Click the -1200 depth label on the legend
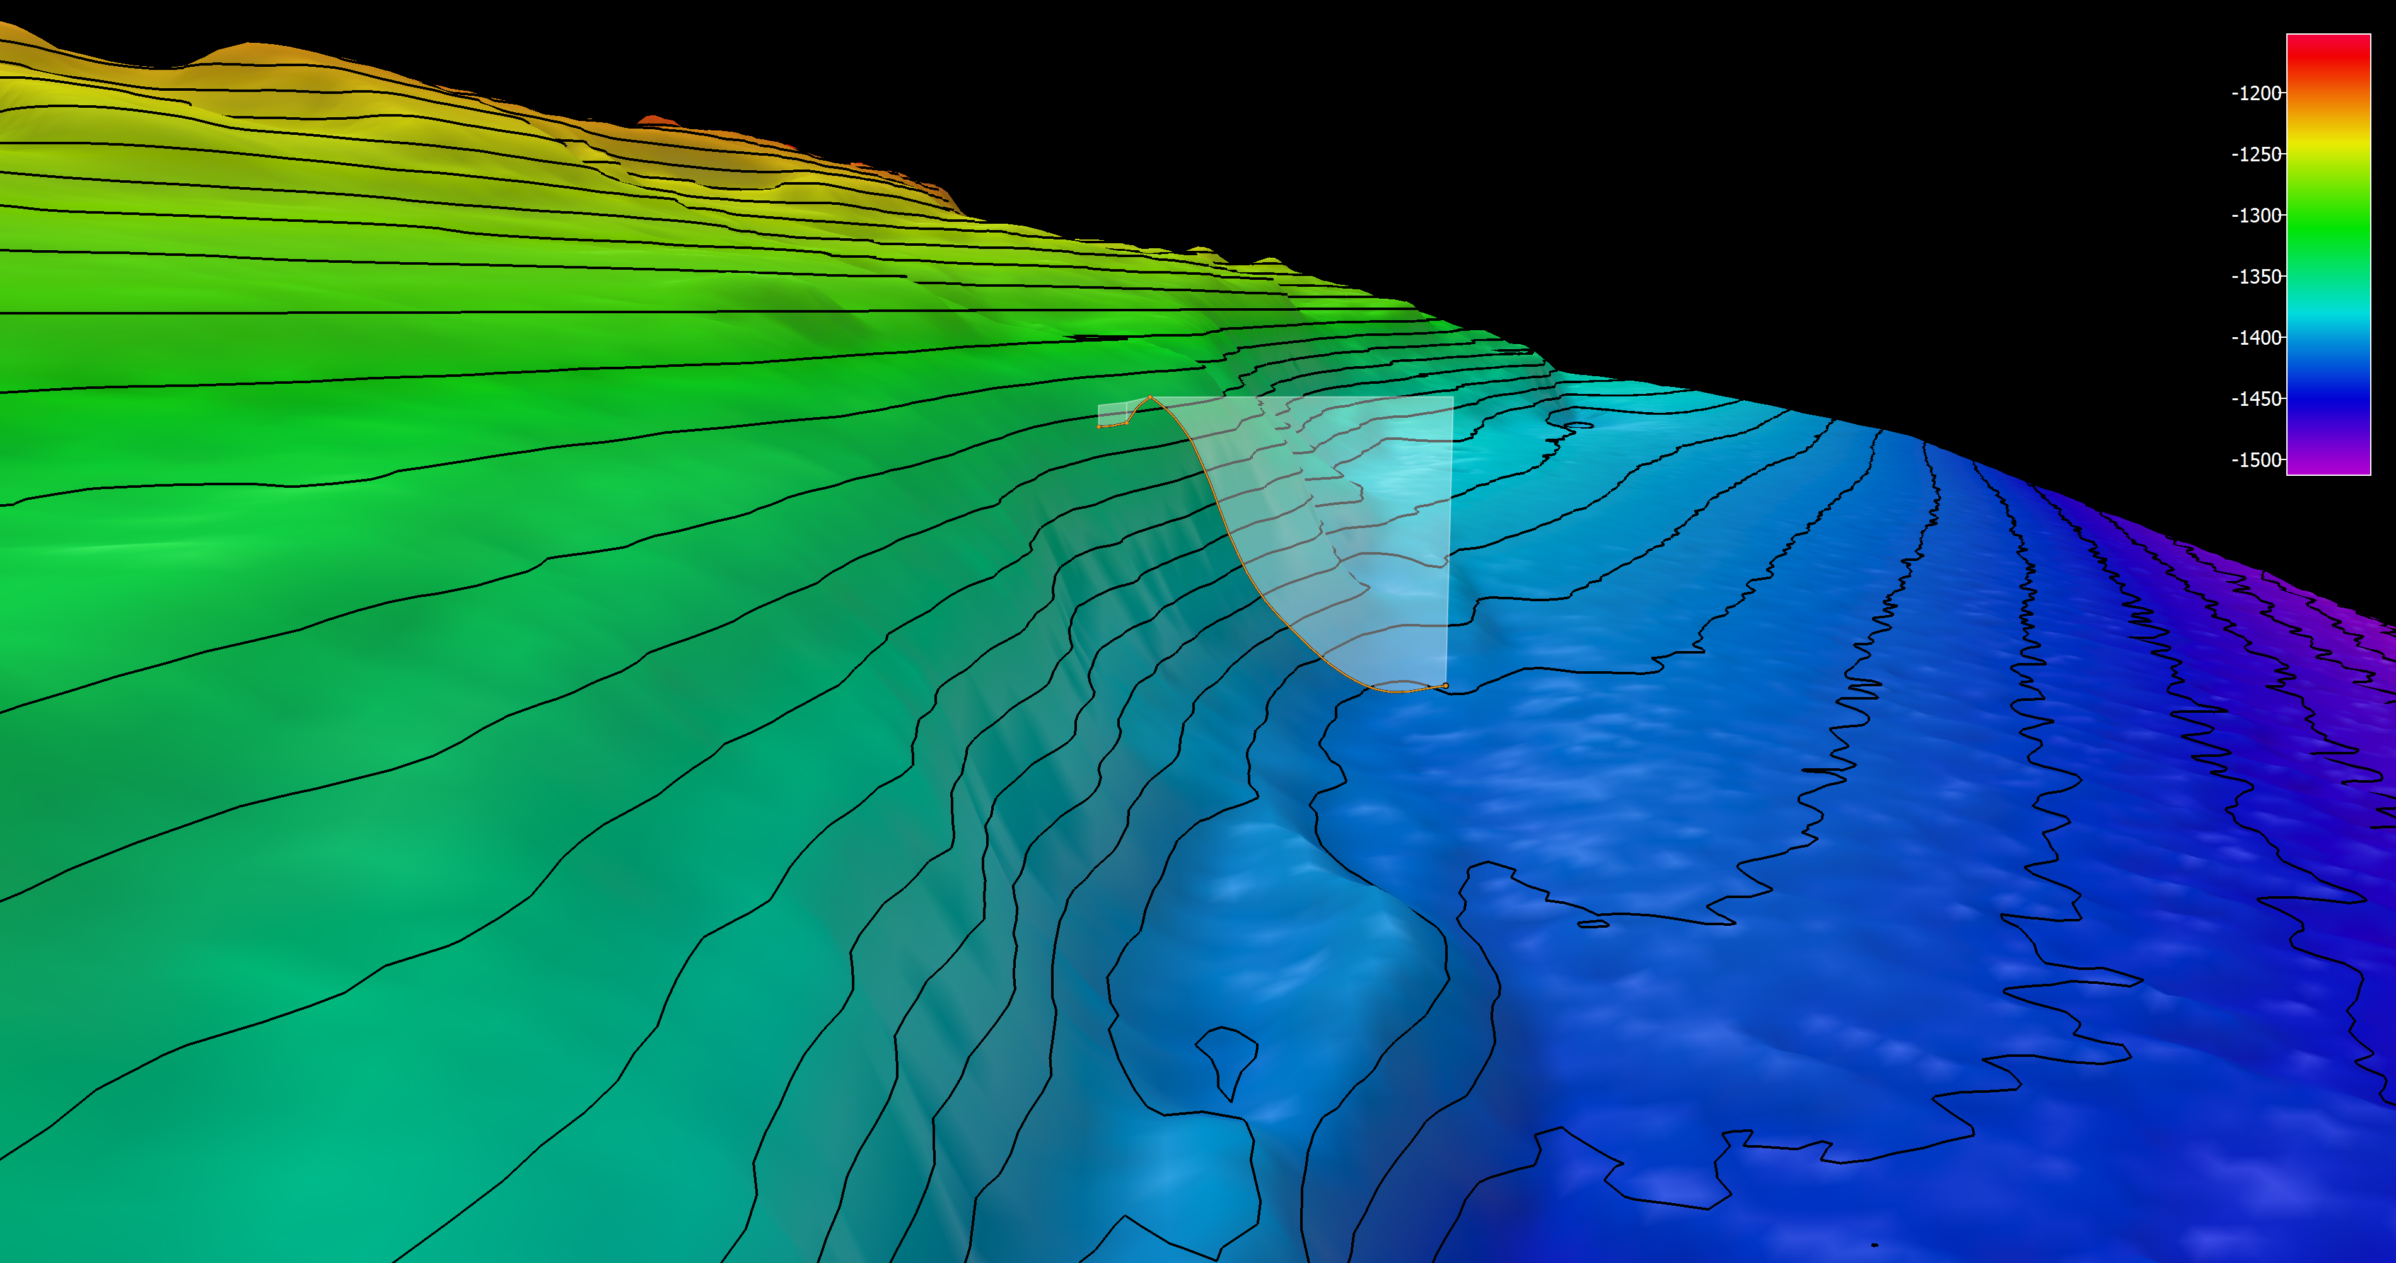2396x1263 pixels. coord(2257,93)
